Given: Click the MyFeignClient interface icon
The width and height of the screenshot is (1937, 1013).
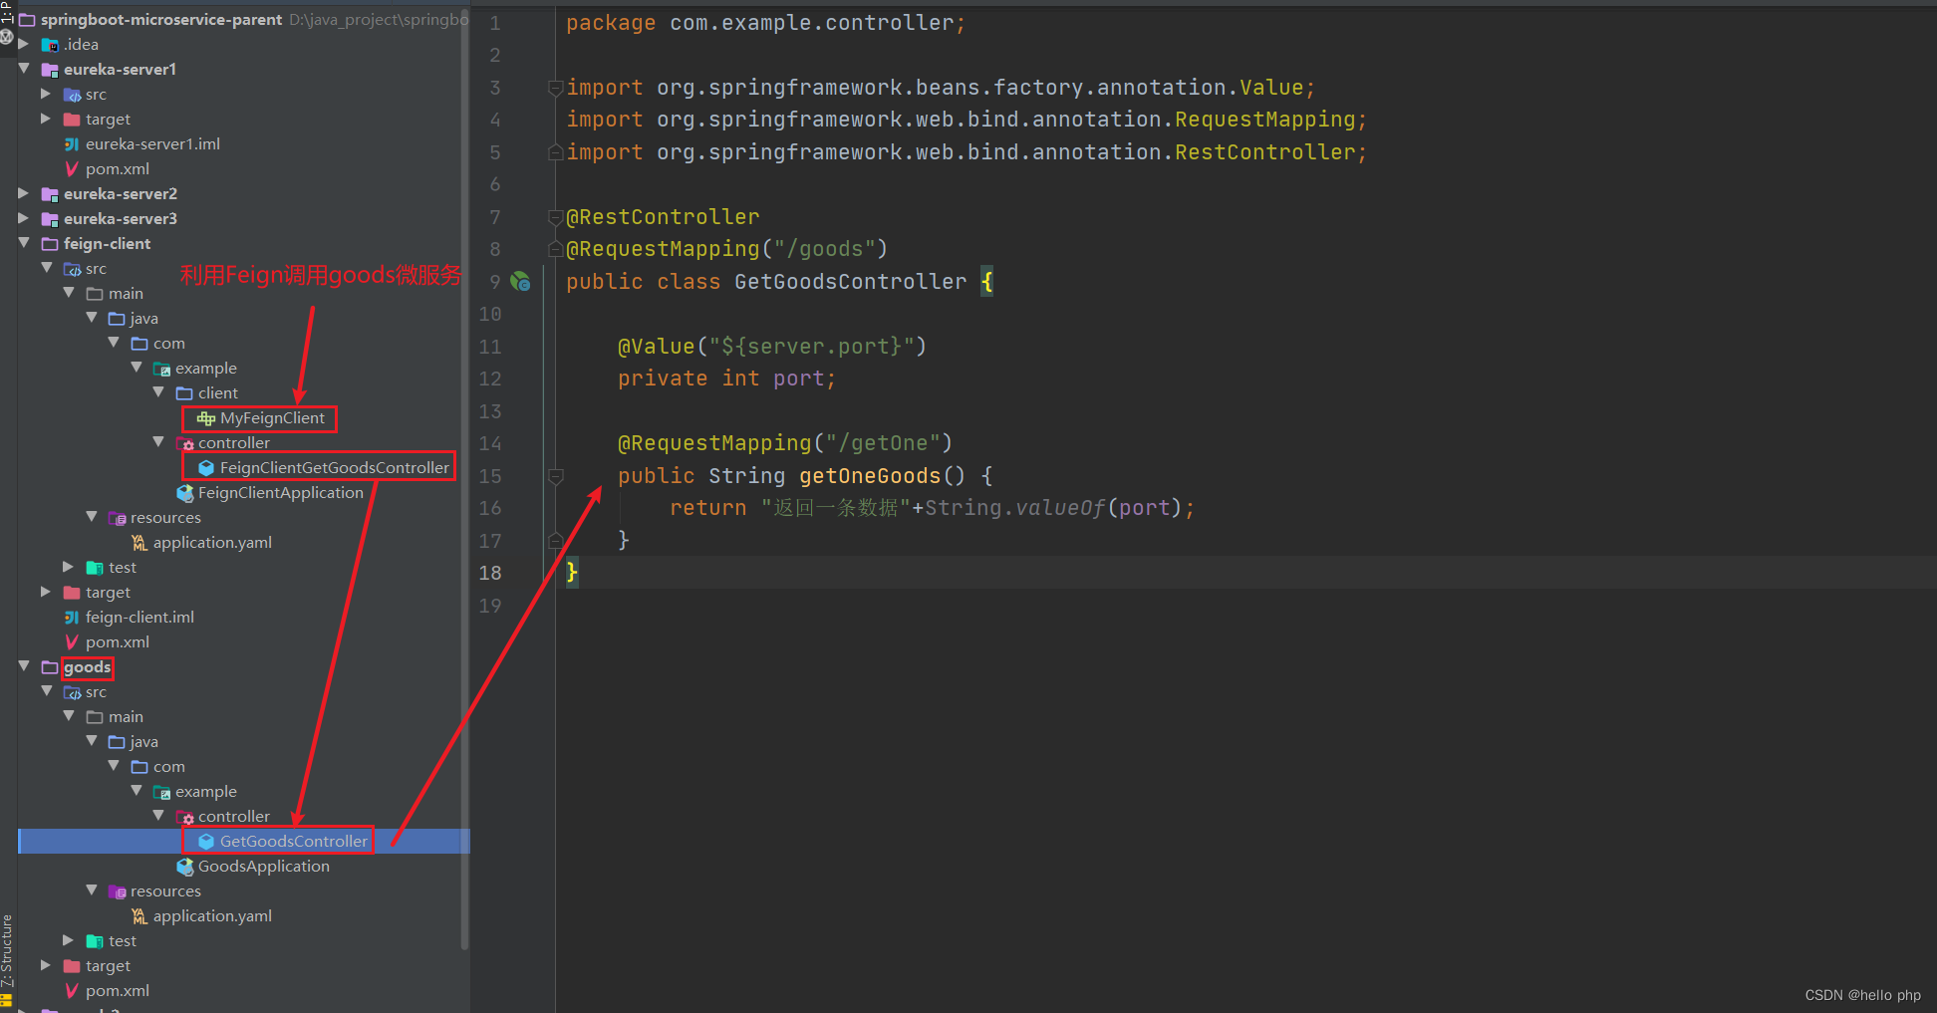Looking at the screenshot, I should point(206,418).
